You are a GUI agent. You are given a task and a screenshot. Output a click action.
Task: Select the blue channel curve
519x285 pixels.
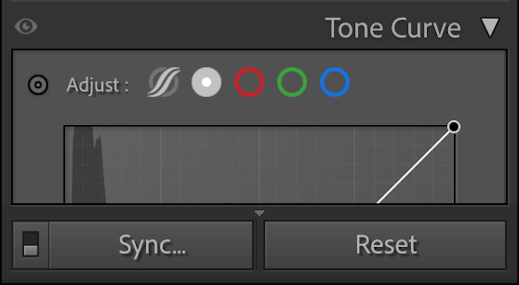(335, 82)
